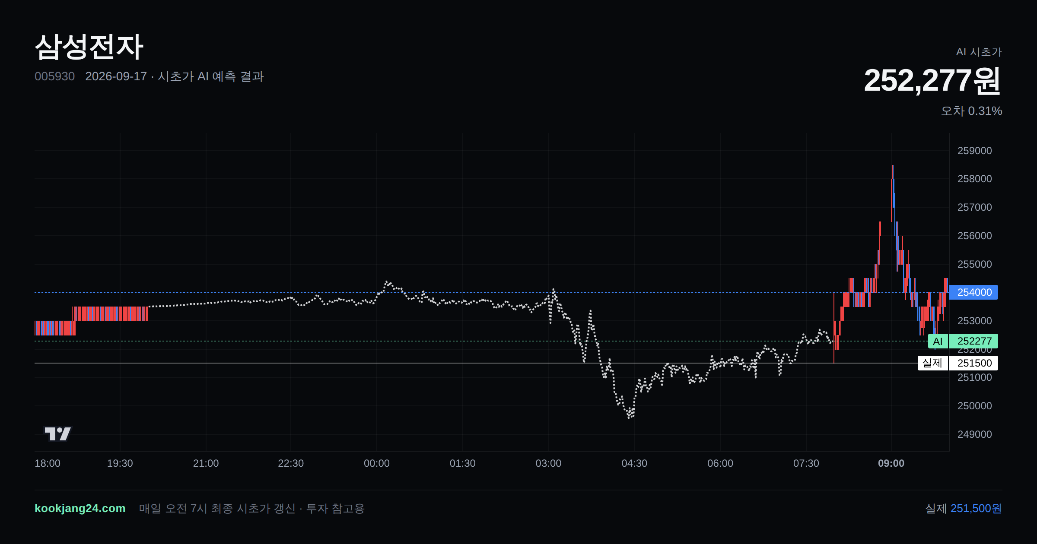Click the green AI 252277 price tag
1037x544 pixels.
click(963, 341)
